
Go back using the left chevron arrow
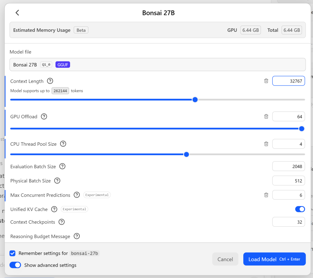point(17,13)
